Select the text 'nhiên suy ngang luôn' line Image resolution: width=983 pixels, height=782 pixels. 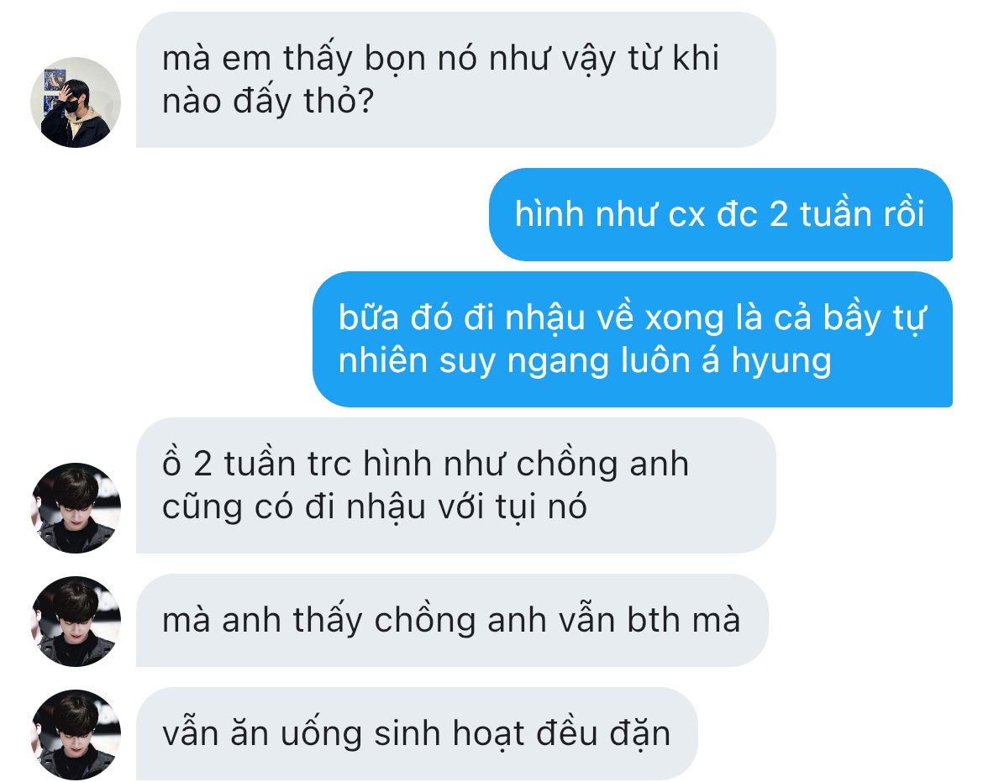tap(520, 362)
